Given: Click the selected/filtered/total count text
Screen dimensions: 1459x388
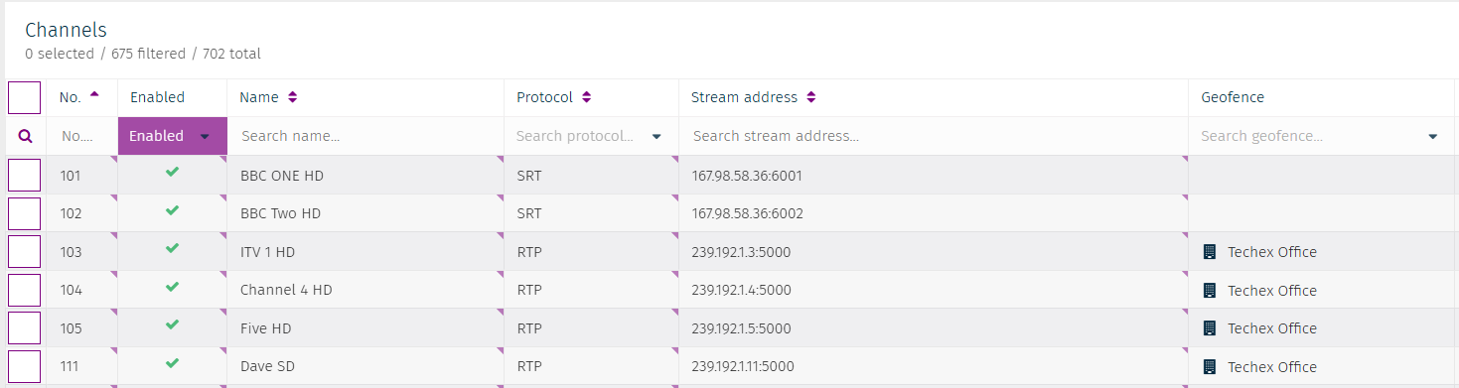Looking at the screenshot, I should [143, 54].
